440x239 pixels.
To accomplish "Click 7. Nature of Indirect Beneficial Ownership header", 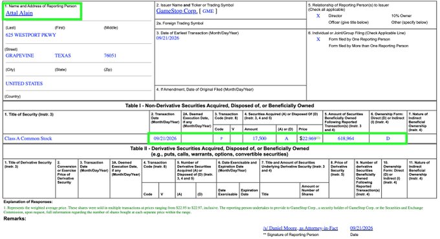I will pyautogui.click(x=418, y=122).
